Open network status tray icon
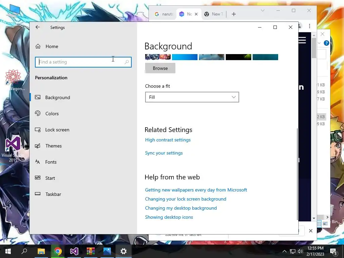 [x=293, y=251]
